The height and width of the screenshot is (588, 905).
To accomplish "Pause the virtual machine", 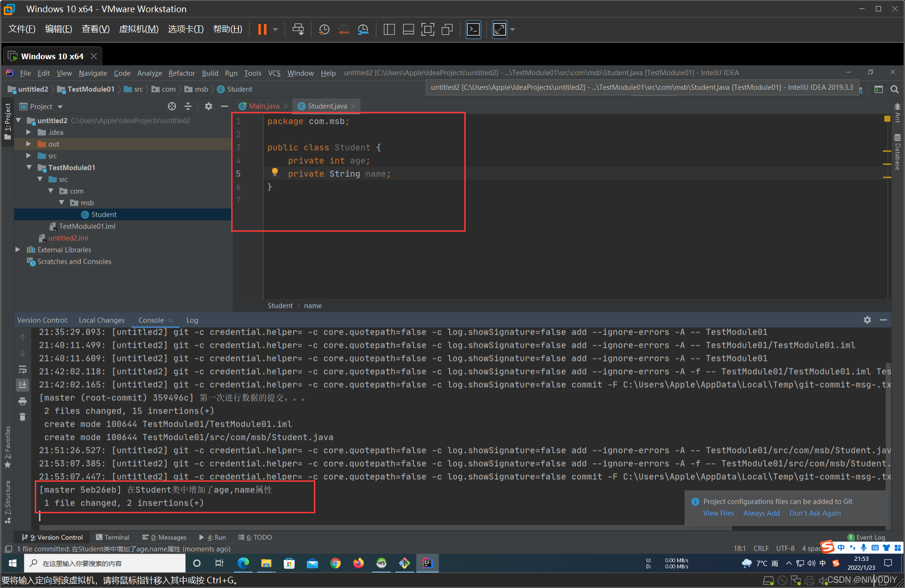I will click(x=262, y=29).
